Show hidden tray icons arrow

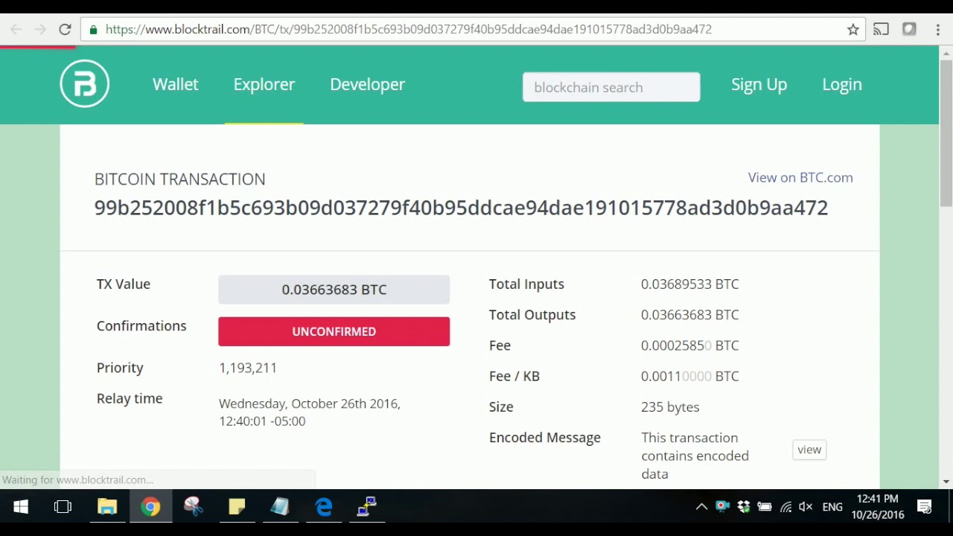[701, 507]
